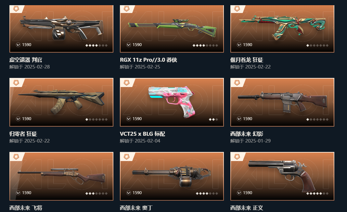The image size is (347, 212).
Task: Click the RGX 11z Pro//3.0 莽侠 title text
Action: (x=148, y=60)
